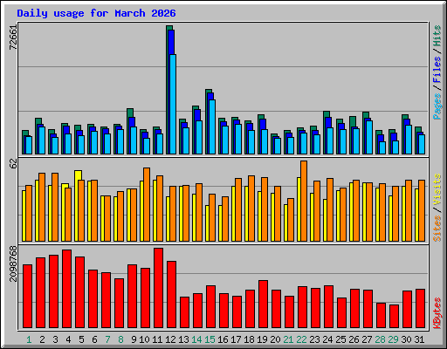This screenshot has height=349, width=447.
Task: Click the 'KBytes' legend label
Action: 437,313
